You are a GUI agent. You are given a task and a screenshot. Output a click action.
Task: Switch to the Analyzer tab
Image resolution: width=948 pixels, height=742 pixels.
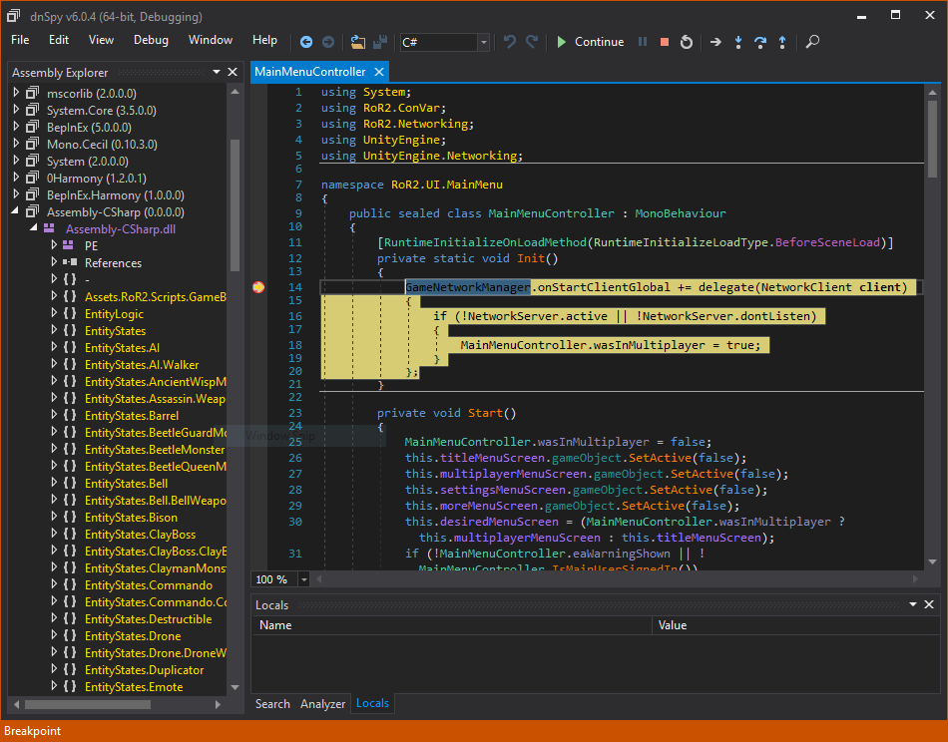pyautogui.click(x=323, y=704)
